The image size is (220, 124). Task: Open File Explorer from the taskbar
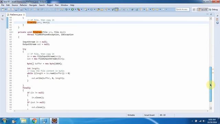point(24,121)
